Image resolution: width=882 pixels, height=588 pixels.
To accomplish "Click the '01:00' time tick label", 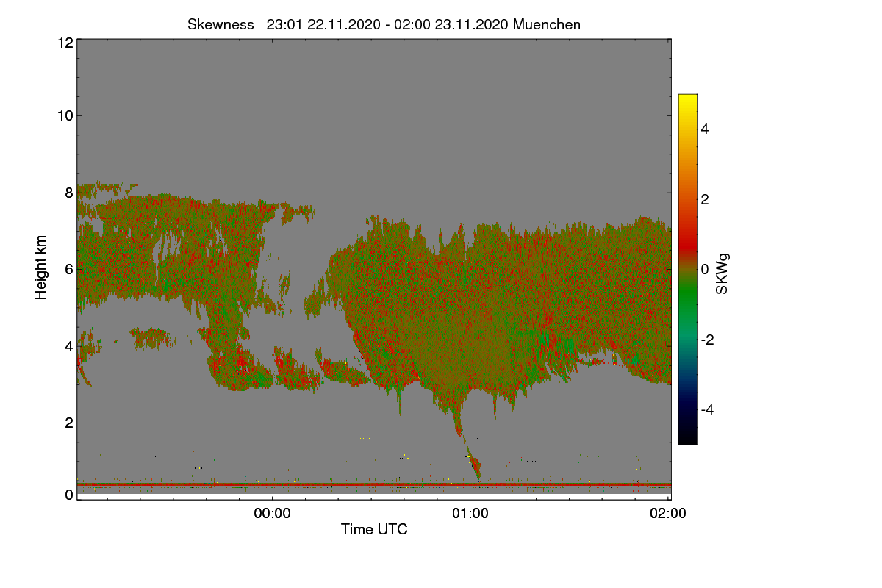I will 470,514.
